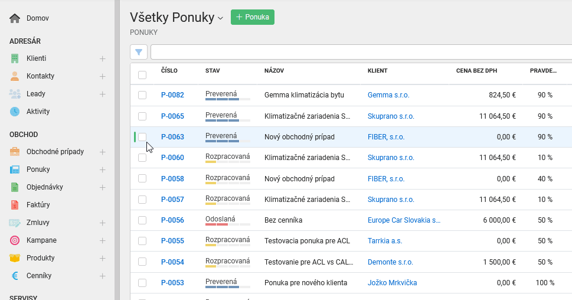Go to Domov home icon
This screenshot has height=300, width=572.
15,18
